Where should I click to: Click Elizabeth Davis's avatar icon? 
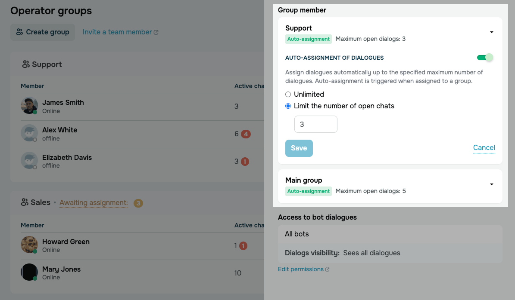[29, 160]
